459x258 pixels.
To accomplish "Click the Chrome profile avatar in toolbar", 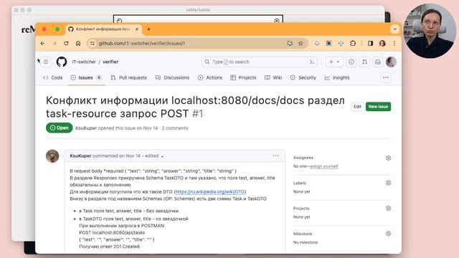I will [382, 43].
